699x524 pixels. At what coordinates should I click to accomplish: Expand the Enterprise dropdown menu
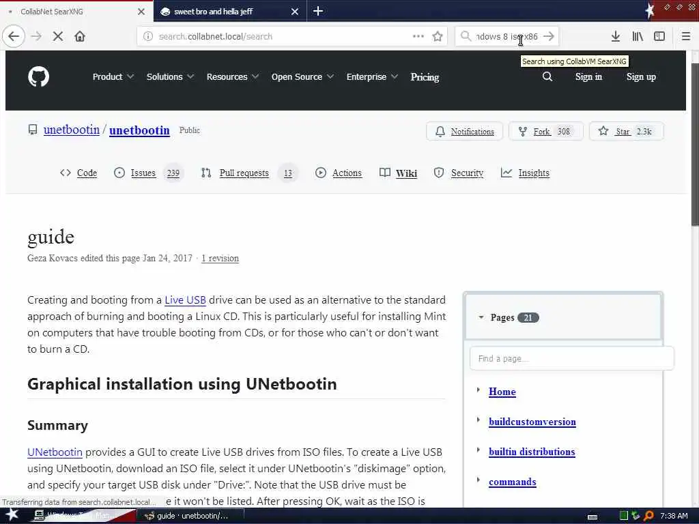(x=372, y=76)
